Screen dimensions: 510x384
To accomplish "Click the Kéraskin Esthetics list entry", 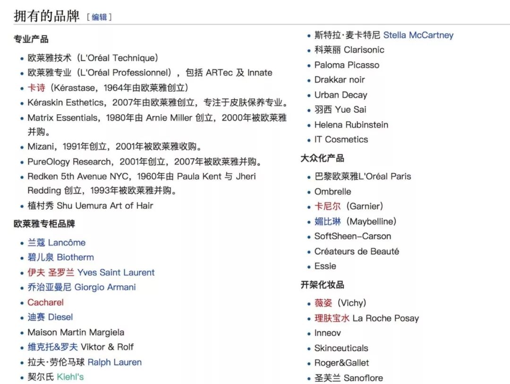I will point(158,102).
